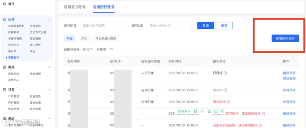Image resolution: width=306 pixels, height=128 pixels.
Task: Open 违规处理 in the sidebar
Action: [35, 103]
